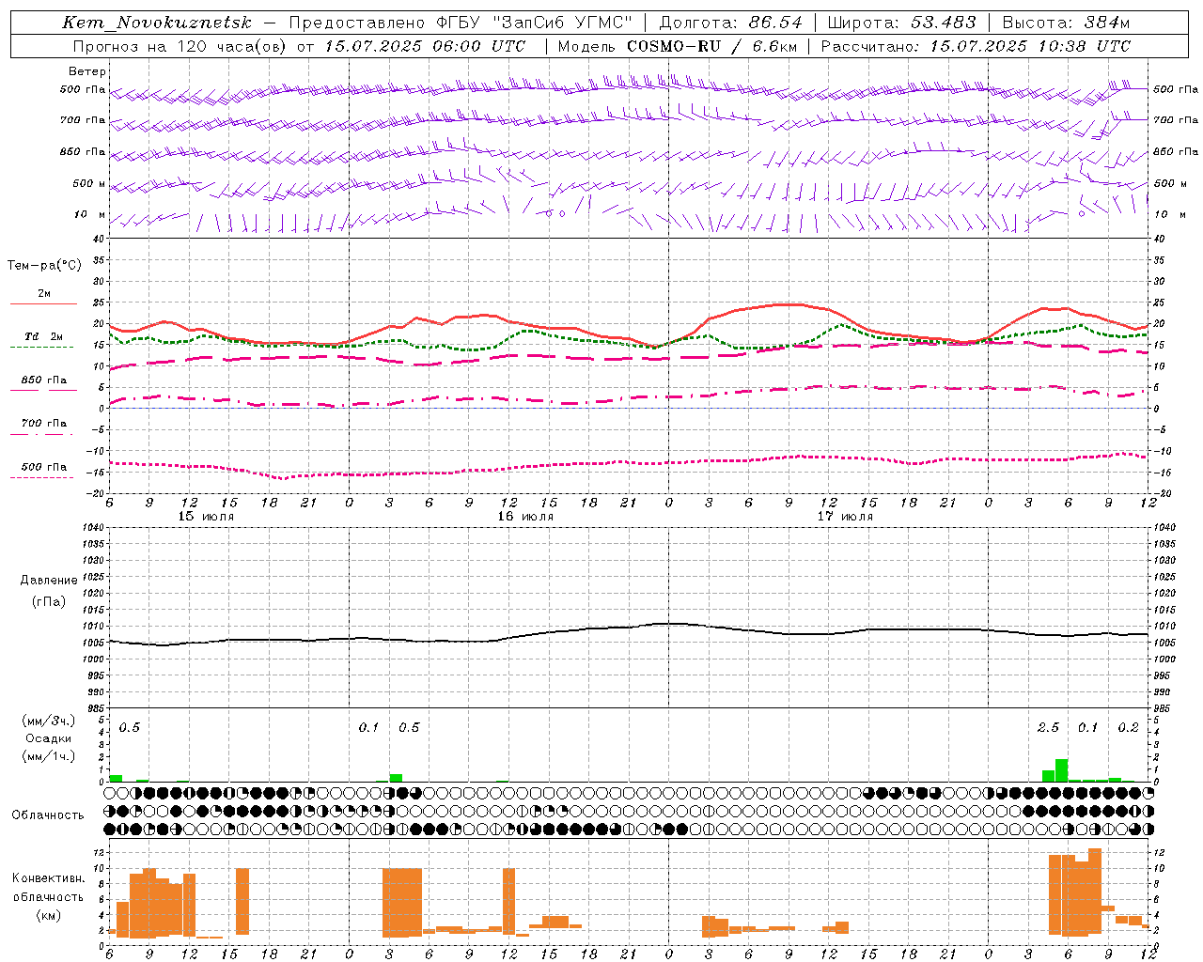The image size is (1203, 962).
Task: Click the 'Конвективн.' convective cloud label
Action: 48,878
